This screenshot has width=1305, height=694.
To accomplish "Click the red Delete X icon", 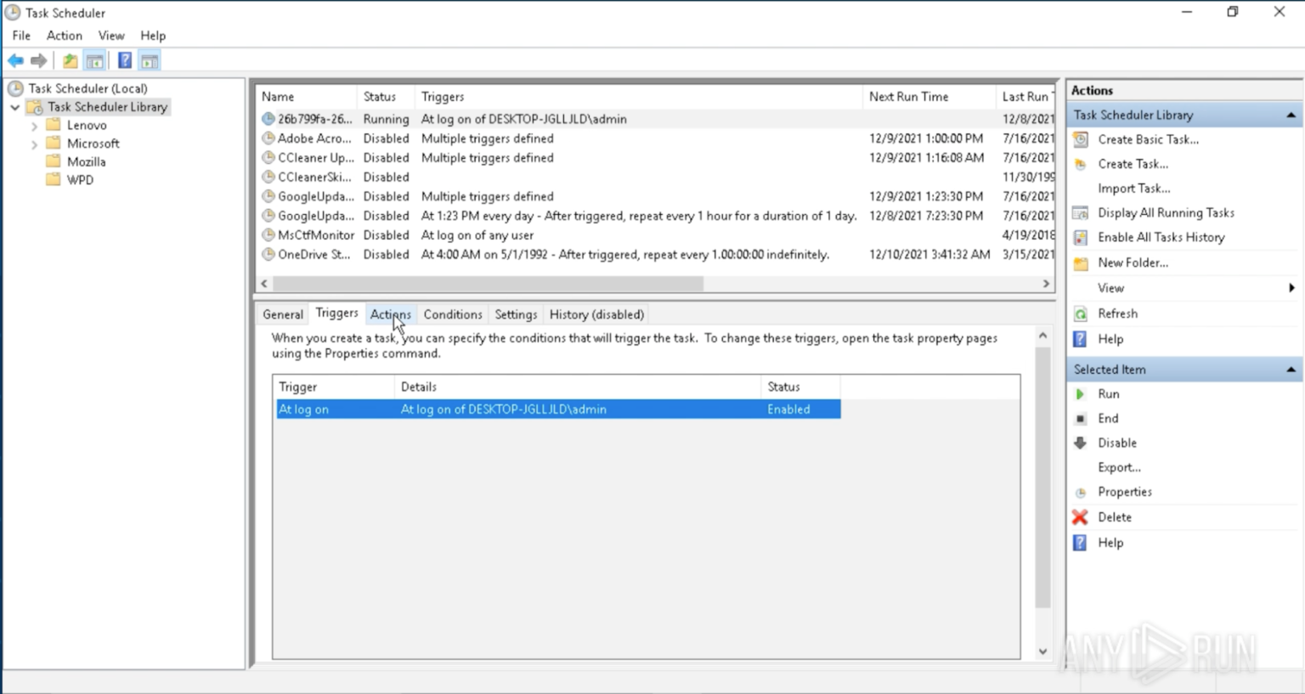I will [1080, 516].
